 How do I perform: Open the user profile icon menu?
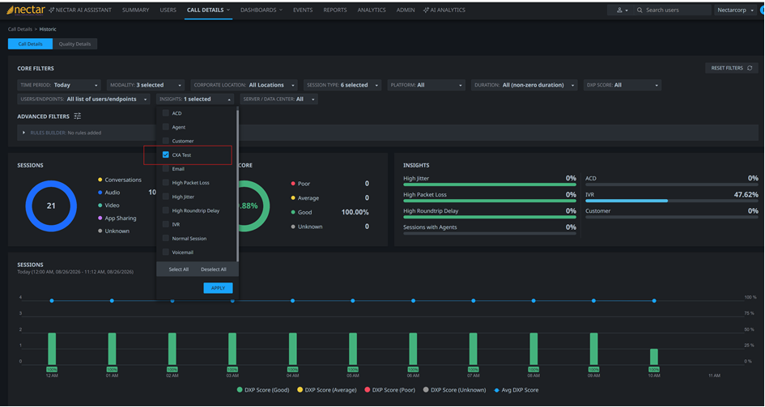pos(619,11)
